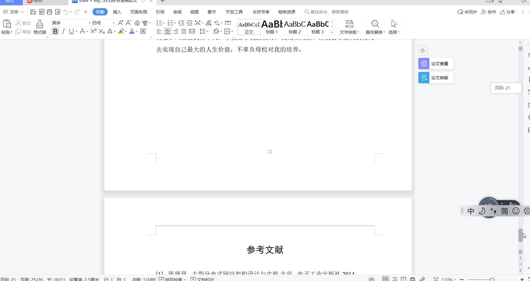530x281 pixels.
Task: Switch to web layout view in status bar
Action: tap(412, 279)
